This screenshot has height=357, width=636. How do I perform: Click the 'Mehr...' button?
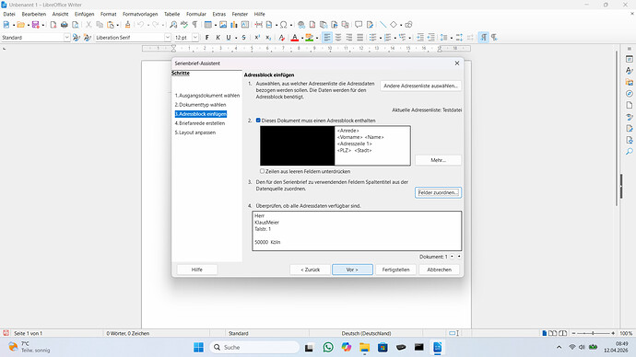[x=438, y=160]
